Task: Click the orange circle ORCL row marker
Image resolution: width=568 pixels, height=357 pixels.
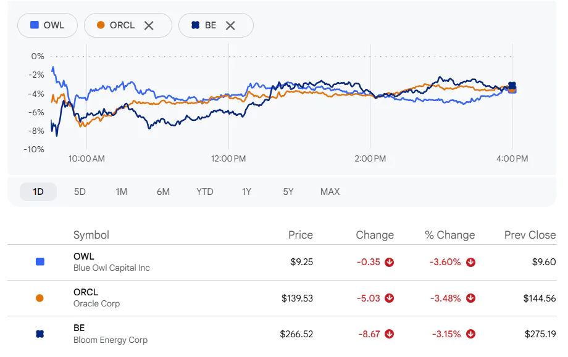Action: (40, 298)
